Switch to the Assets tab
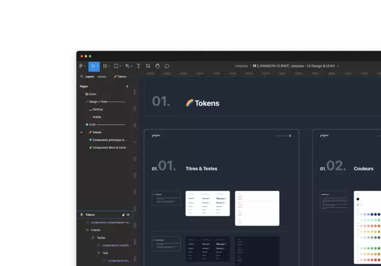The image size is (381, 266). [102, 76]
